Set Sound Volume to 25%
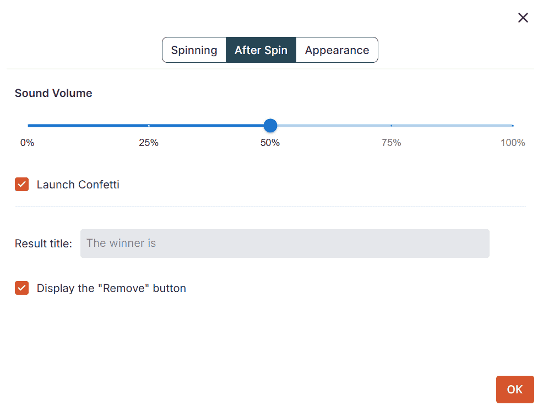This screenshot has height=411, width=543. pos(149,126)
